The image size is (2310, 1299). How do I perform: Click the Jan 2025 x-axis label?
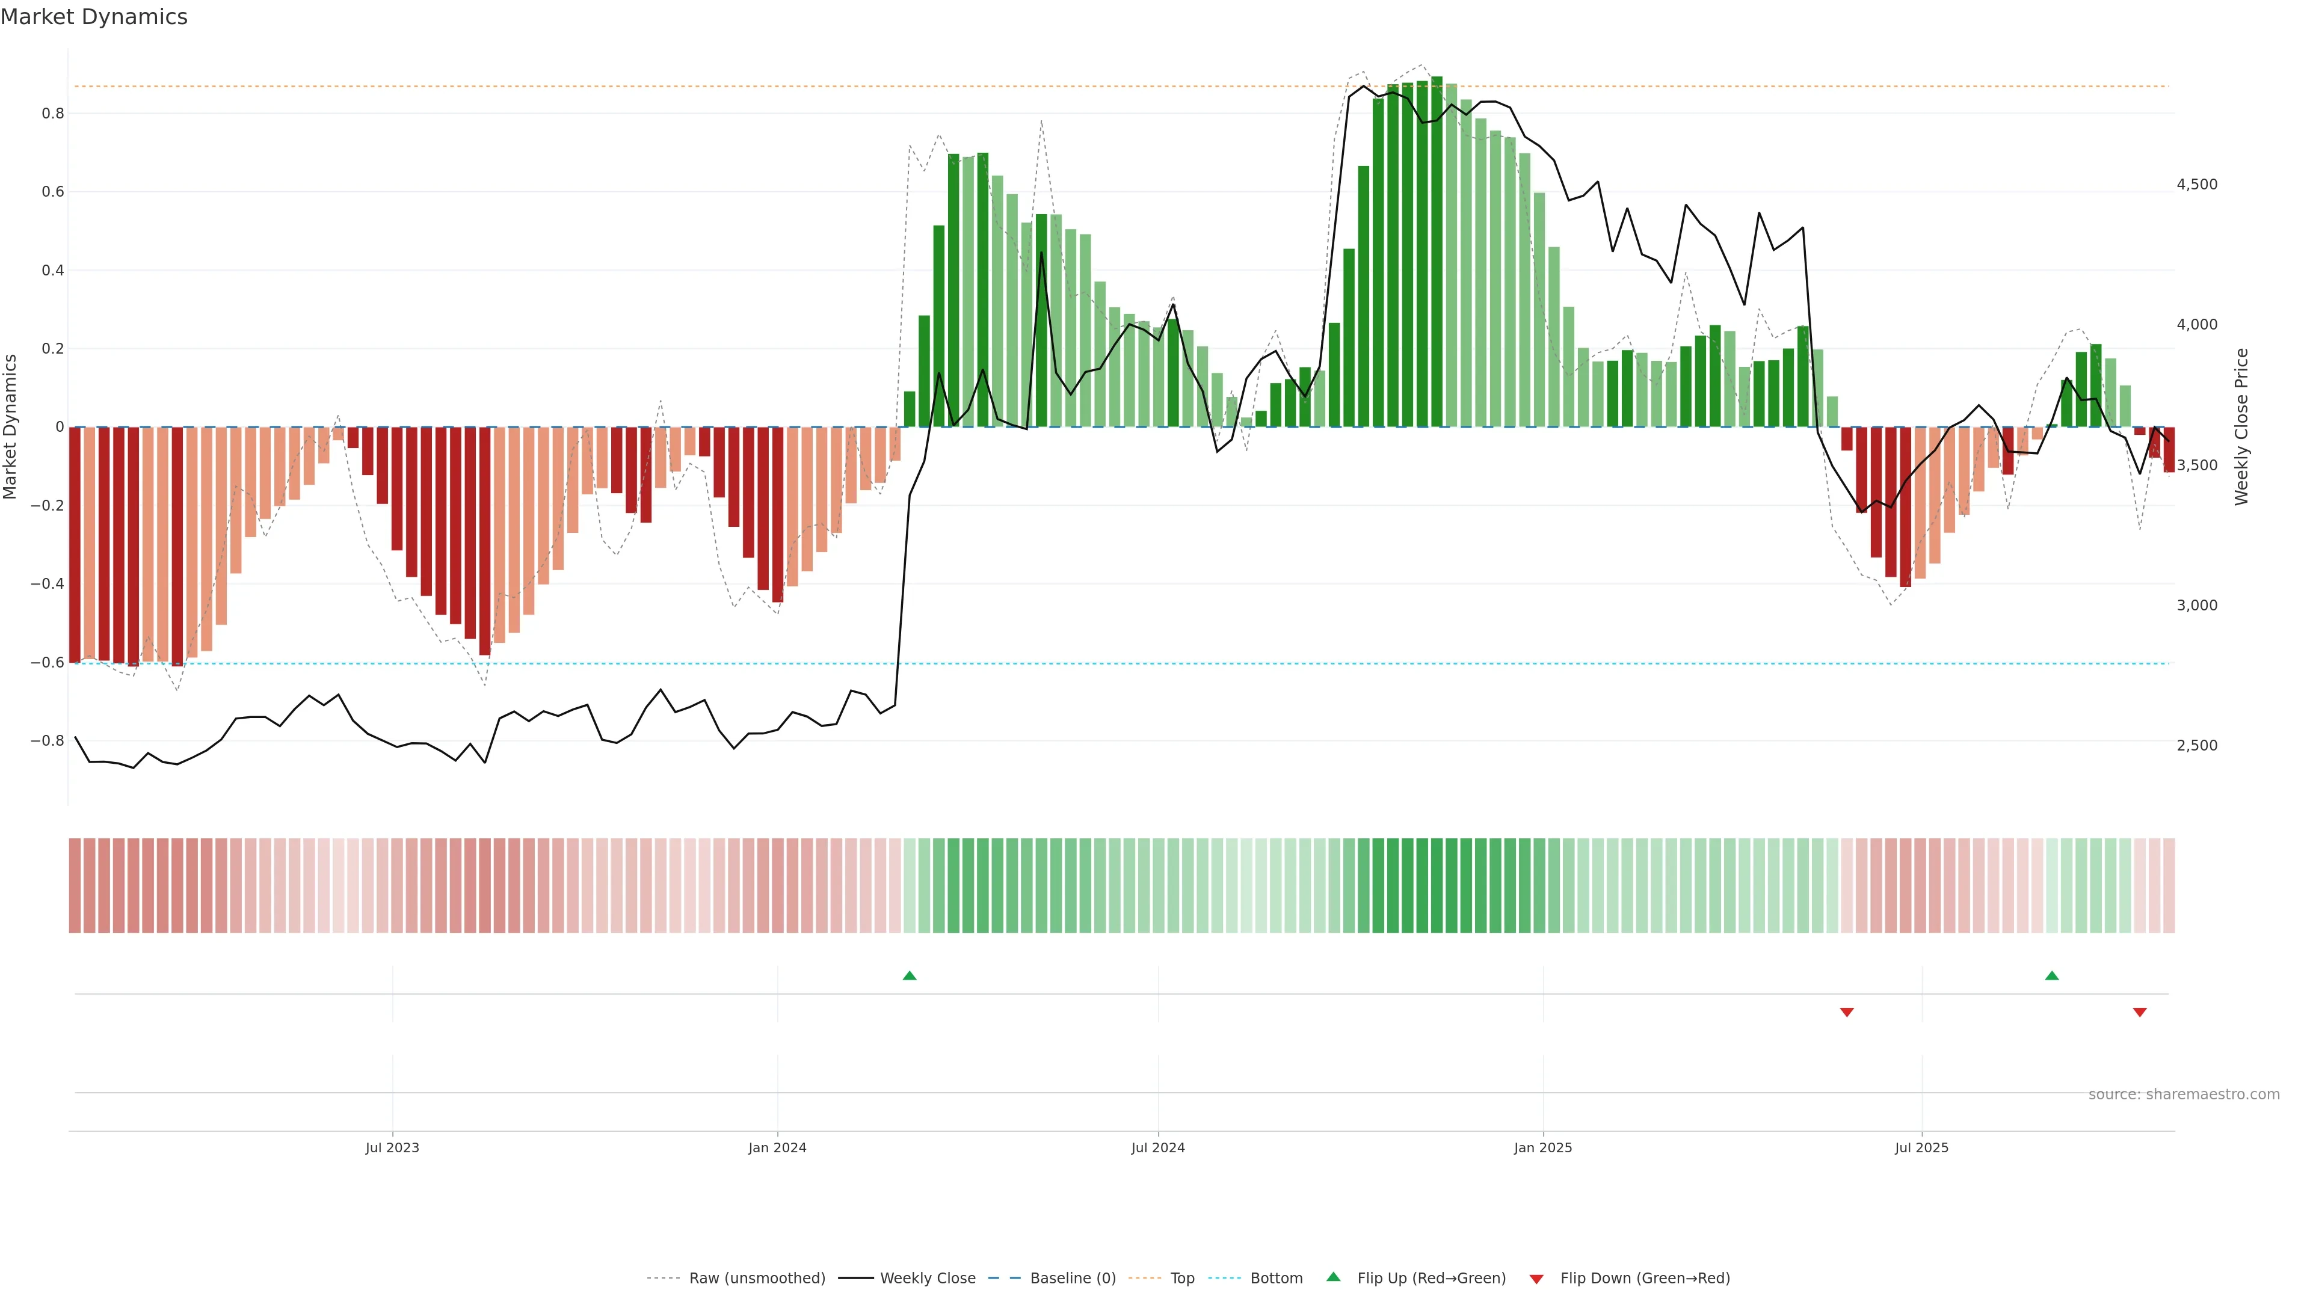[x=1542, y=1147]
